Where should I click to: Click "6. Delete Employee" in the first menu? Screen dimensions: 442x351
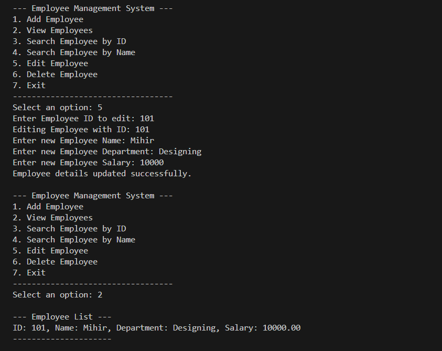(x=55, y=75)
